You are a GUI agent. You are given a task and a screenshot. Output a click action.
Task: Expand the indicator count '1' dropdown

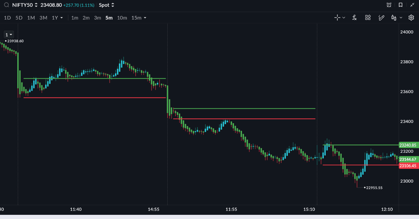point(9,35)
